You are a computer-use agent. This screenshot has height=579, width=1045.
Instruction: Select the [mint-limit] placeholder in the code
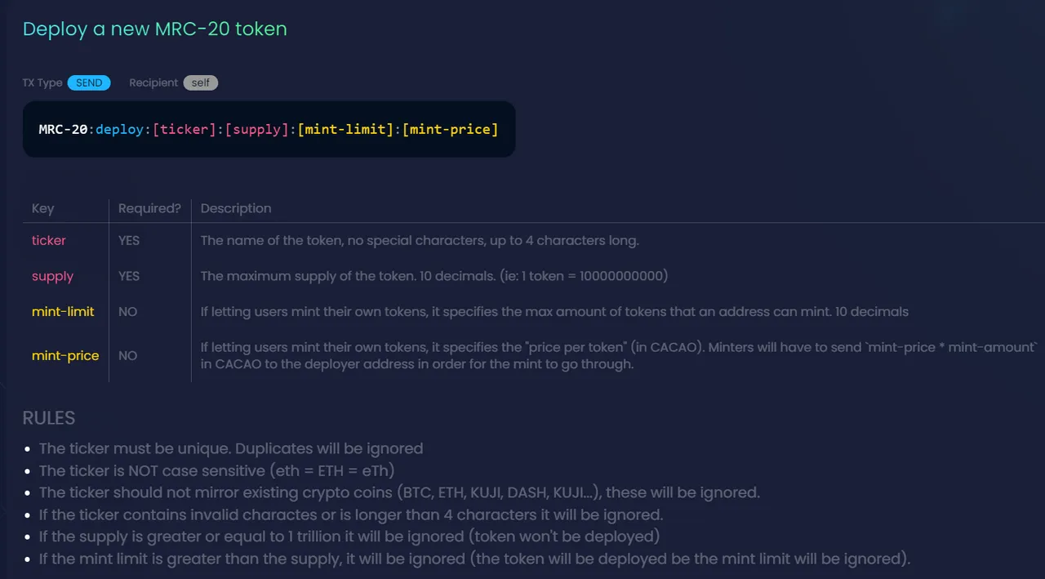point(345,129)
